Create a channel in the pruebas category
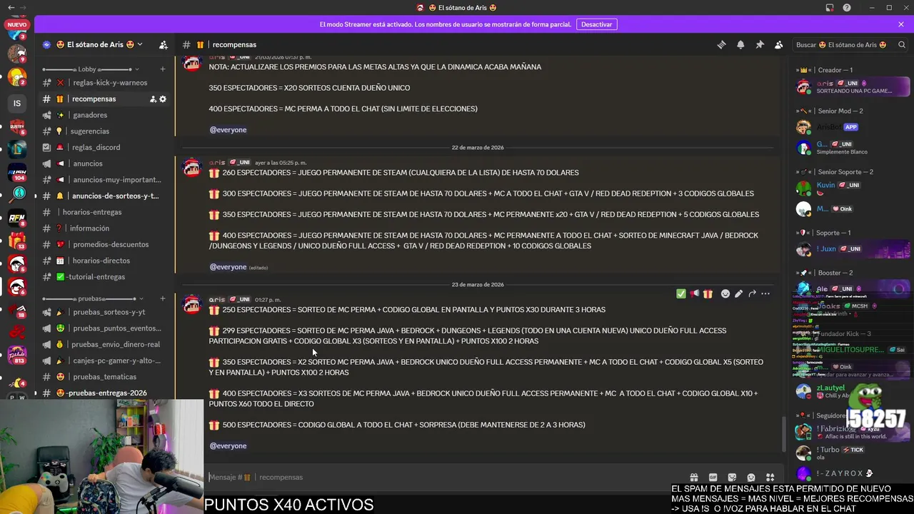The width and height of the screenshot is (914, 514). tap(163, 298)
